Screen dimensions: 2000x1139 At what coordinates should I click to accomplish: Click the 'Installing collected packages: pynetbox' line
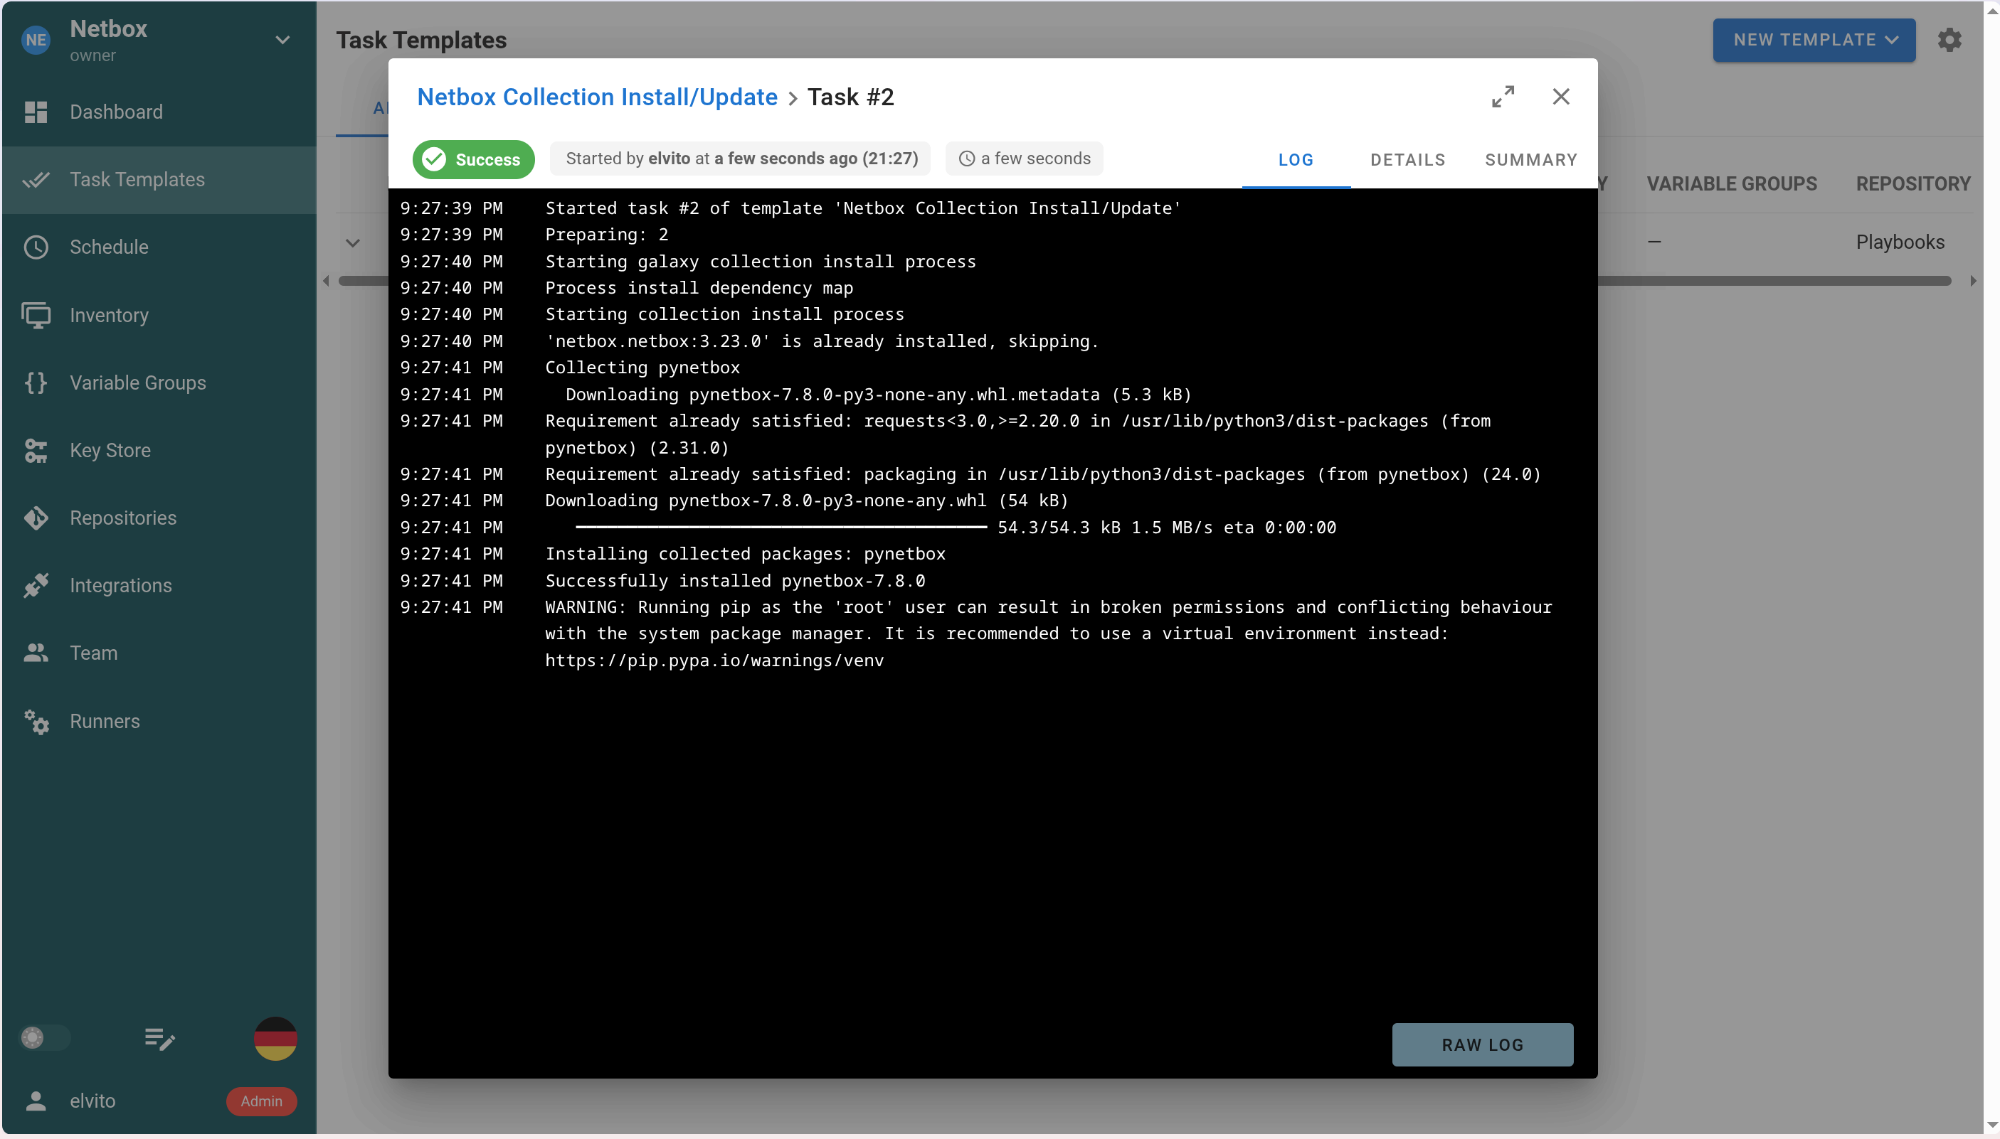point(745,554)
